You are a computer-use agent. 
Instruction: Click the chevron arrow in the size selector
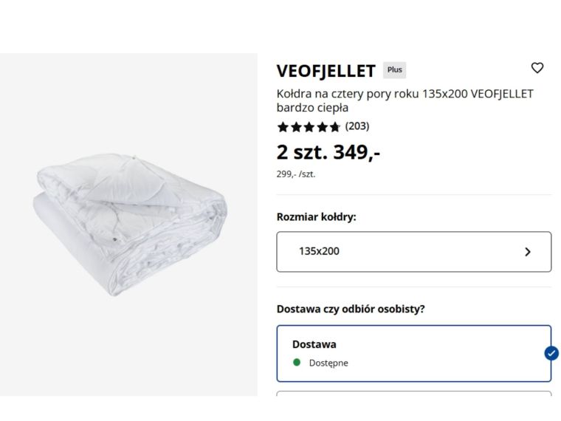(x=527, y=251)
